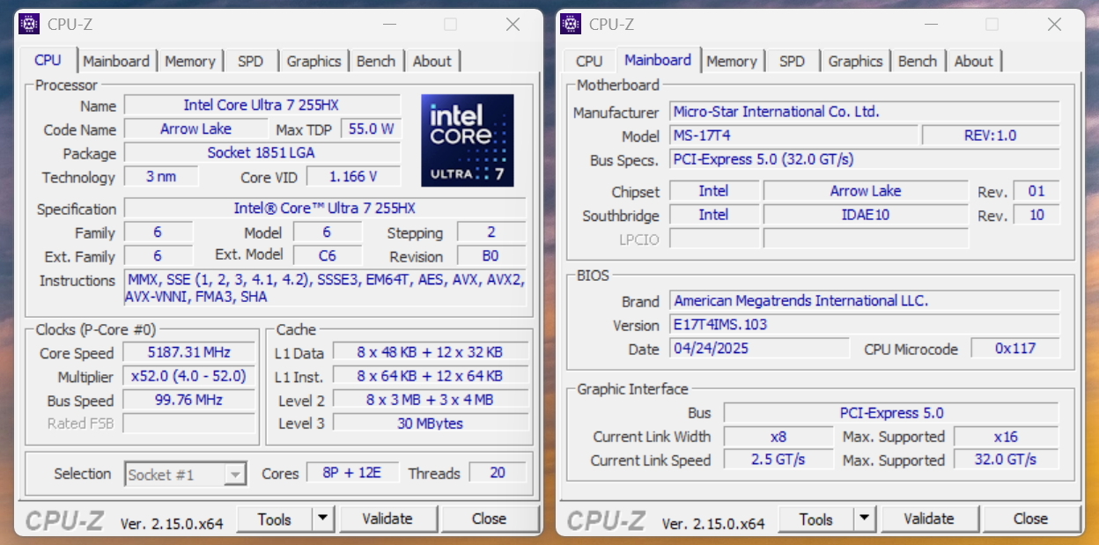Click the Technology value 3 nm
Viewport: 1099px width, 545px height.
(x=161, y=177)
